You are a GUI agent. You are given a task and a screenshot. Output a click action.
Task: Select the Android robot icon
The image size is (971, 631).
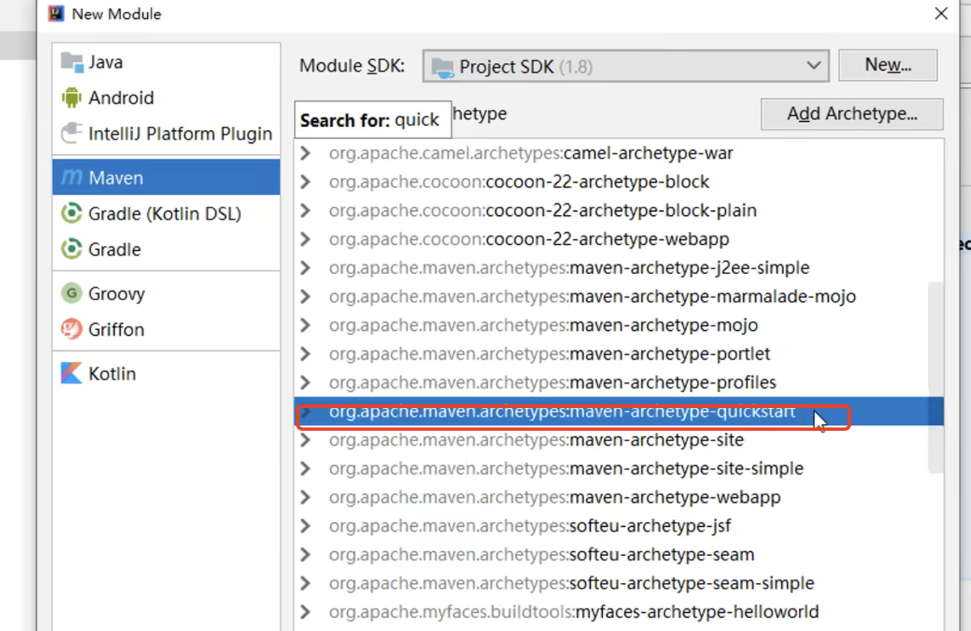71,97
